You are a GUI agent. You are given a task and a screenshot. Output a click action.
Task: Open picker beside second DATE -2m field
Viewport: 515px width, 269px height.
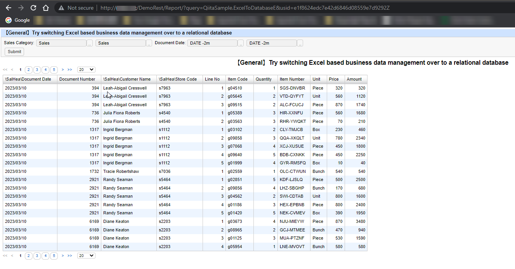click(300, 43)
